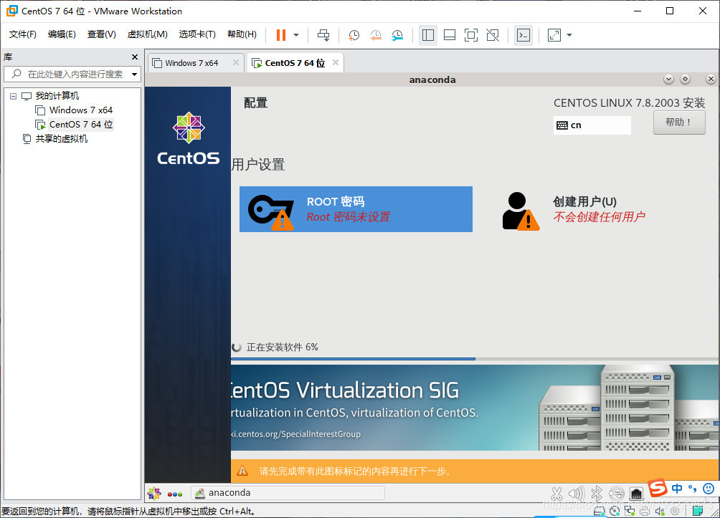Open the 帮助(H) menu
This screenshot has width=720, height=518.
[x=242, y=34]
